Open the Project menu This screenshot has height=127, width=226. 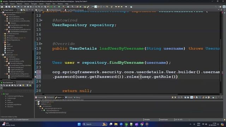tap(48, 4)
